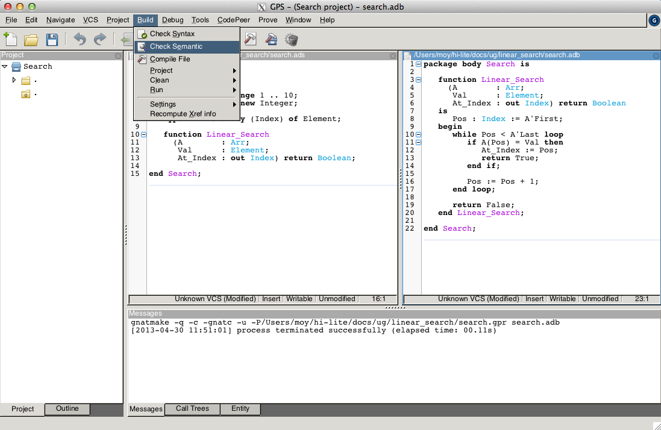Screen dimensions: 661x430
Task: Select Recompute Xref info
Action: (187, 114)
